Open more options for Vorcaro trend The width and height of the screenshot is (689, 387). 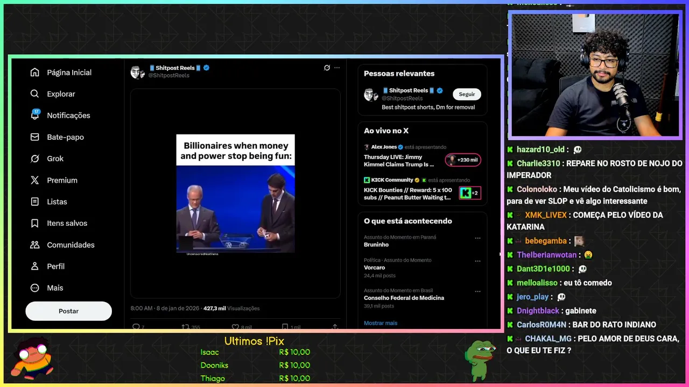[x=477, y=261]
